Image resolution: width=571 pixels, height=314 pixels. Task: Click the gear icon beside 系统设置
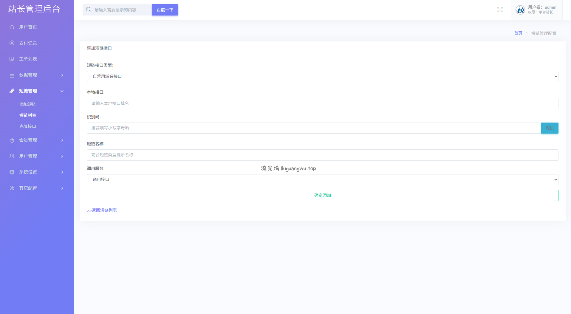pyautogui.click(x=12, y=172)
